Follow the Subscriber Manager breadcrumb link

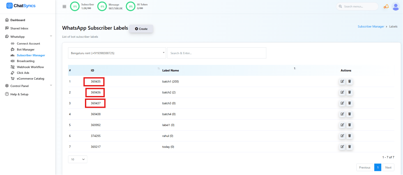tap(371, 27)
